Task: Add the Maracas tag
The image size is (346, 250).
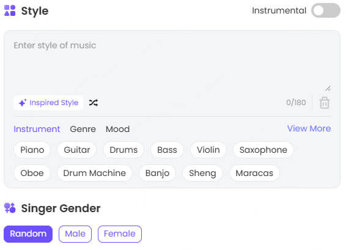Action: pos(254,173)
